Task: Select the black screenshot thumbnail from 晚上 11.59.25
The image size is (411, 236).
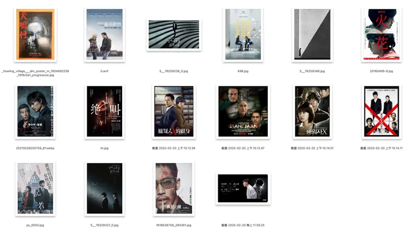Action: pos(243,188)
